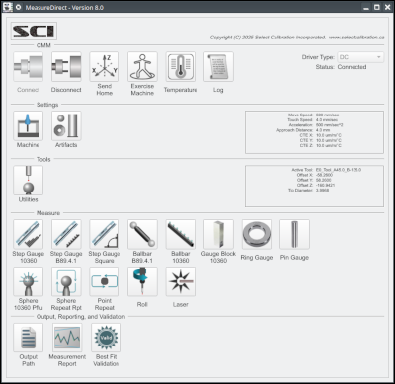Expand the Driver Type dropdown
Image resolution: width=395 pixels, height=384 pixels.
[360, 57]
